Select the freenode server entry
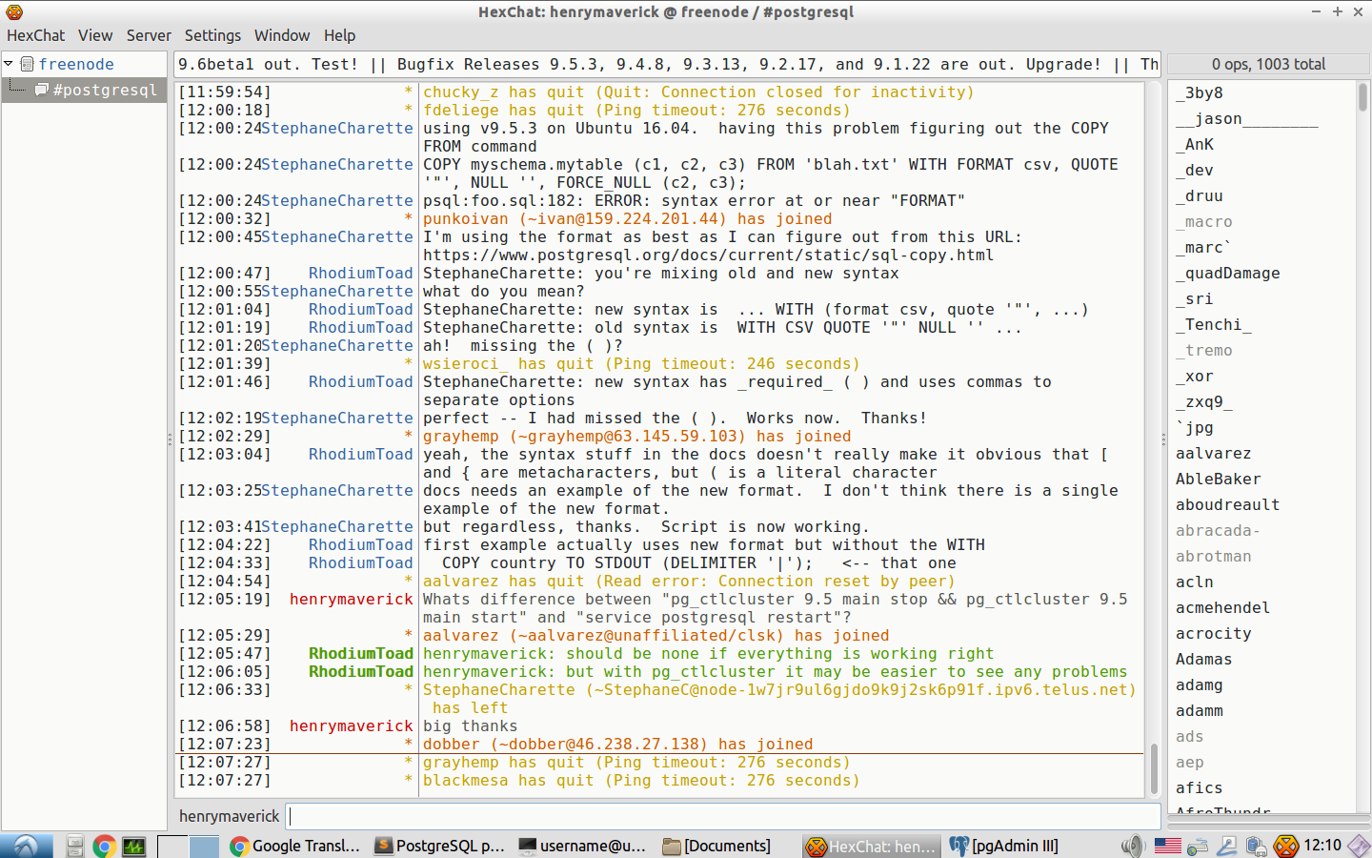 76,64
